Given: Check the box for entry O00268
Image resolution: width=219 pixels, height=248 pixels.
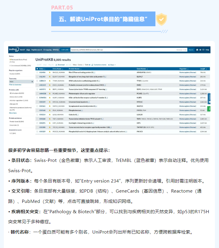Looking at the screenshot, I should (37, 119).
